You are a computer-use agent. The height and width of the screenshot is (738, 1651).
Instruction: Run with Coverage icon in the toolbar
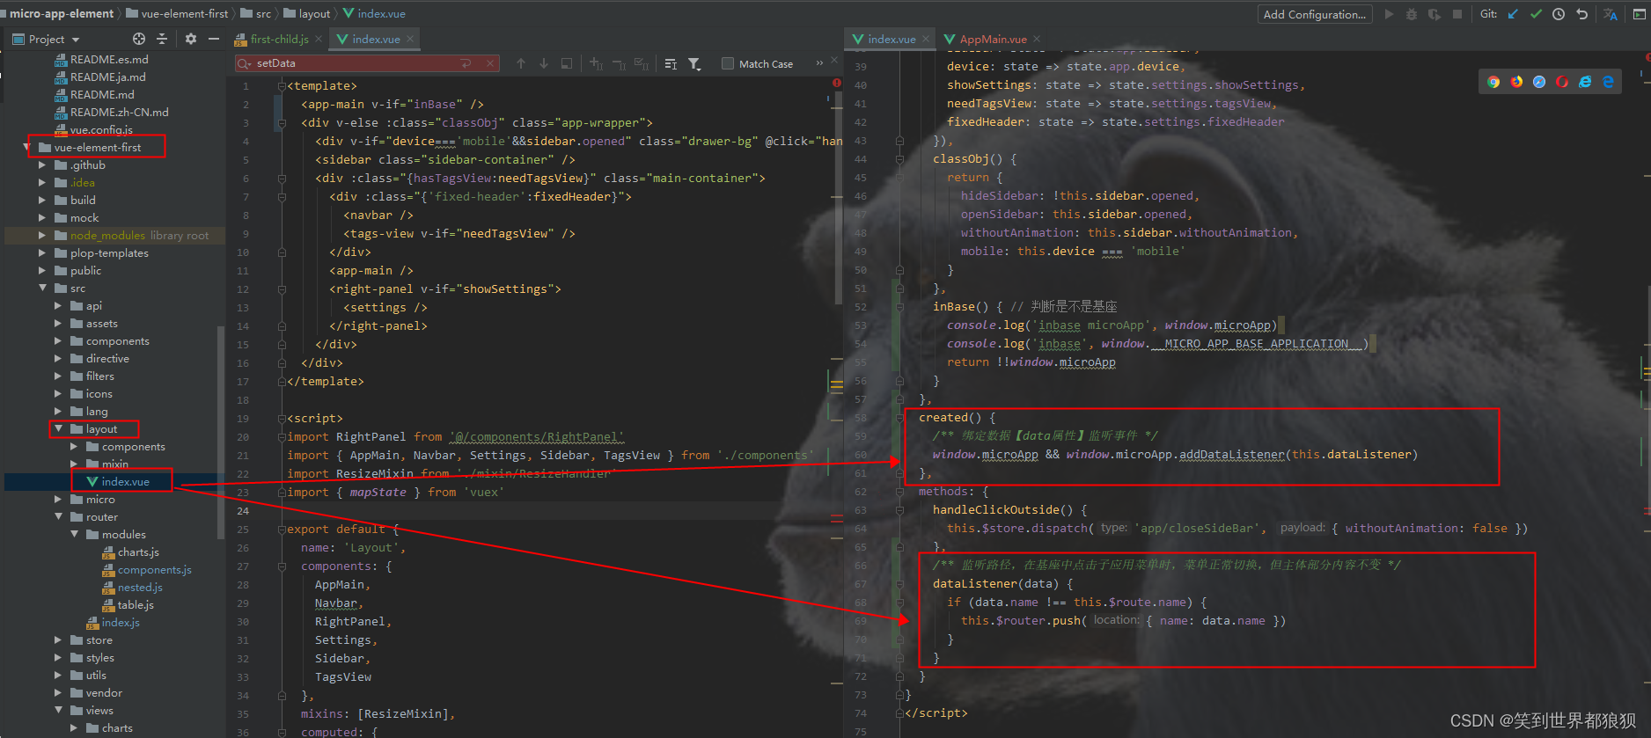[1435, 14]
